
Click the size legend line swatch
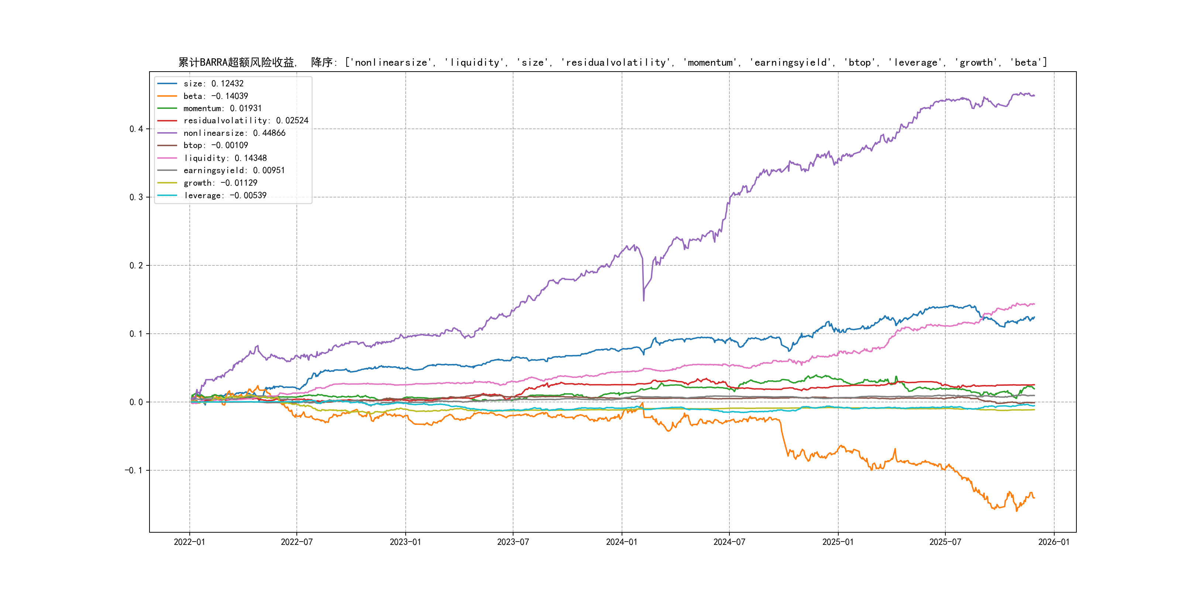tap(167, 83)
